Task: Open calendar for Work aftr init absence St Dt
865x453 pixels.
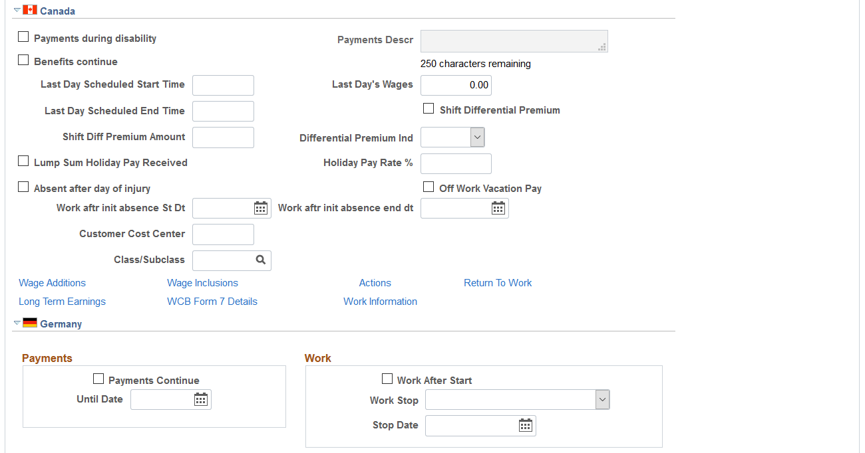Action: tap(261, 208)
